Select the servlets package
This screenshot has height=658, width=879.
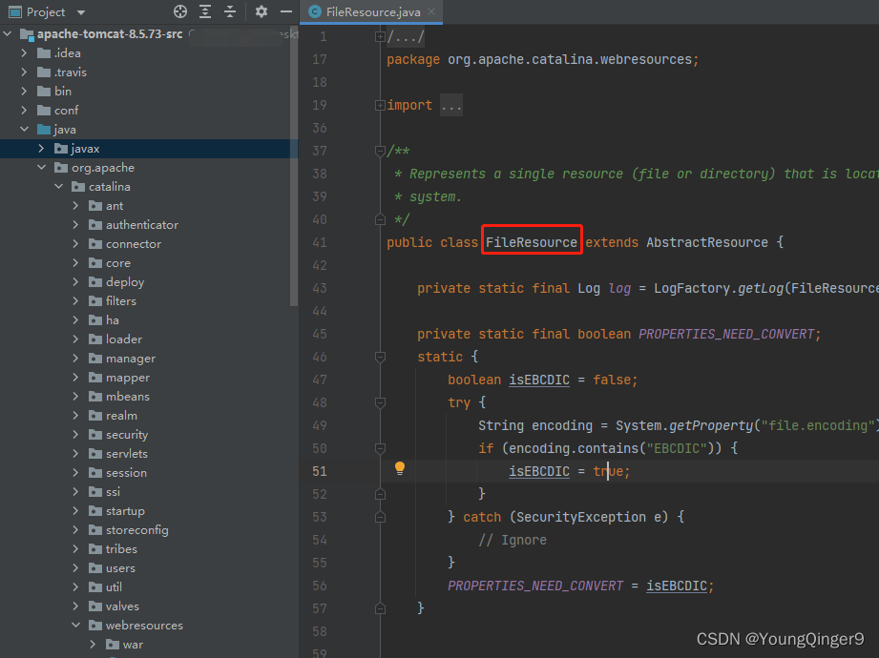(127, 454)
